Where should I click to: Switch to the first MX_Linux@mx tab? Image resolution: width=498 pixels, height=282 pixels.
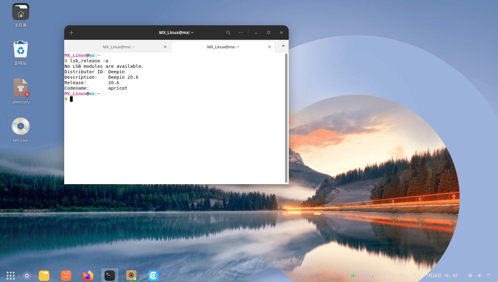pyautogui.click(x=118, y=47)
